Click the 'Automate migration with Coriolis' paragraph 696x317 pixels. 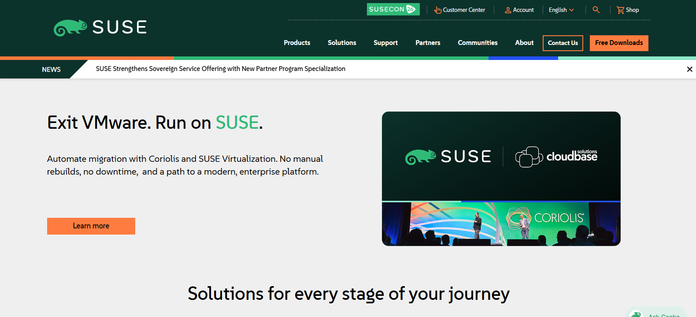(185, 165)
